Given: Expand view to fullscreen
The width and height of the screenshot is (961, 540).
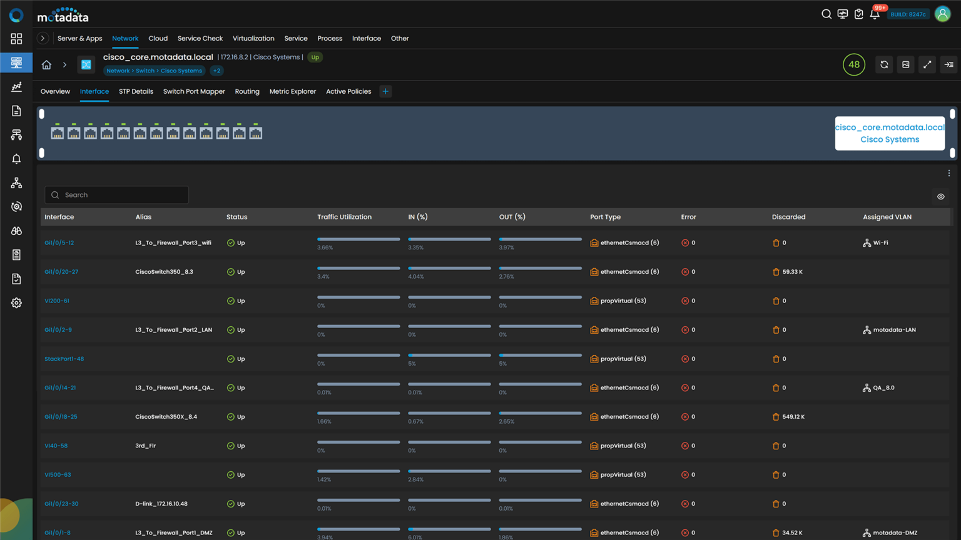Looking at the screenshot, I should click(x=927, y=64).
